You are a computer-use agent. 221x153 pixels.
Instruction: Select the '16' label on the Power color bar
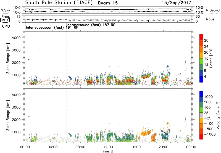206,59
